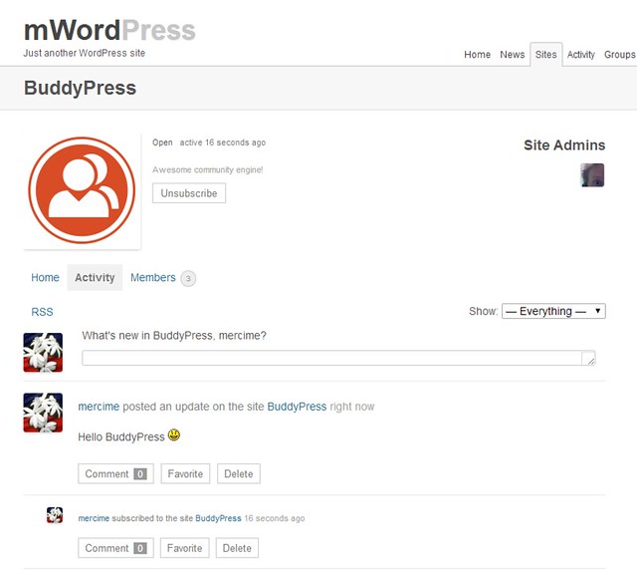This screenshot has width=637, height=576.
Task: Open mercime link in subscribed activity
Action: point(94,518)
